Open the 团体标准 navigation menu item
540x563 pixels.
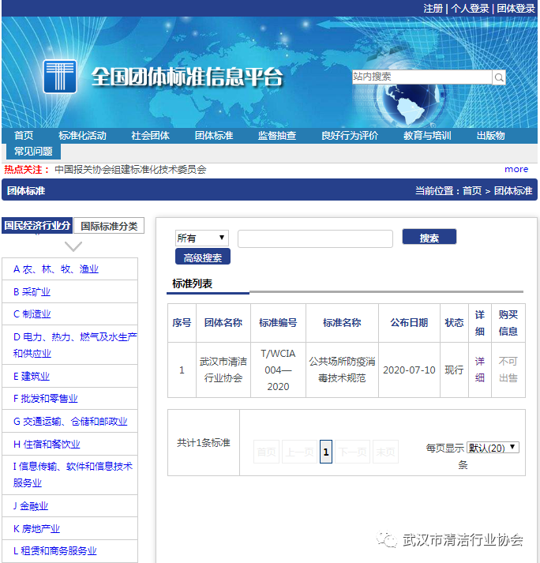point(214,136)
